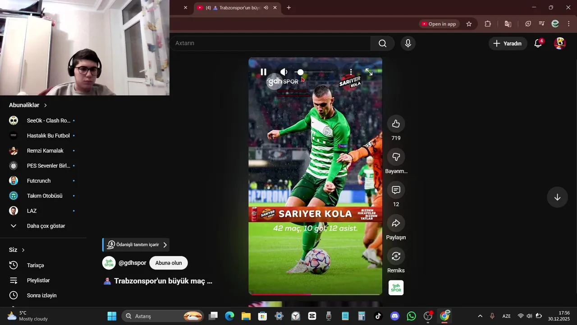Open File Explorer from taskbar
The width and height of the screenshot is (577, 325).
pos(246,316)
